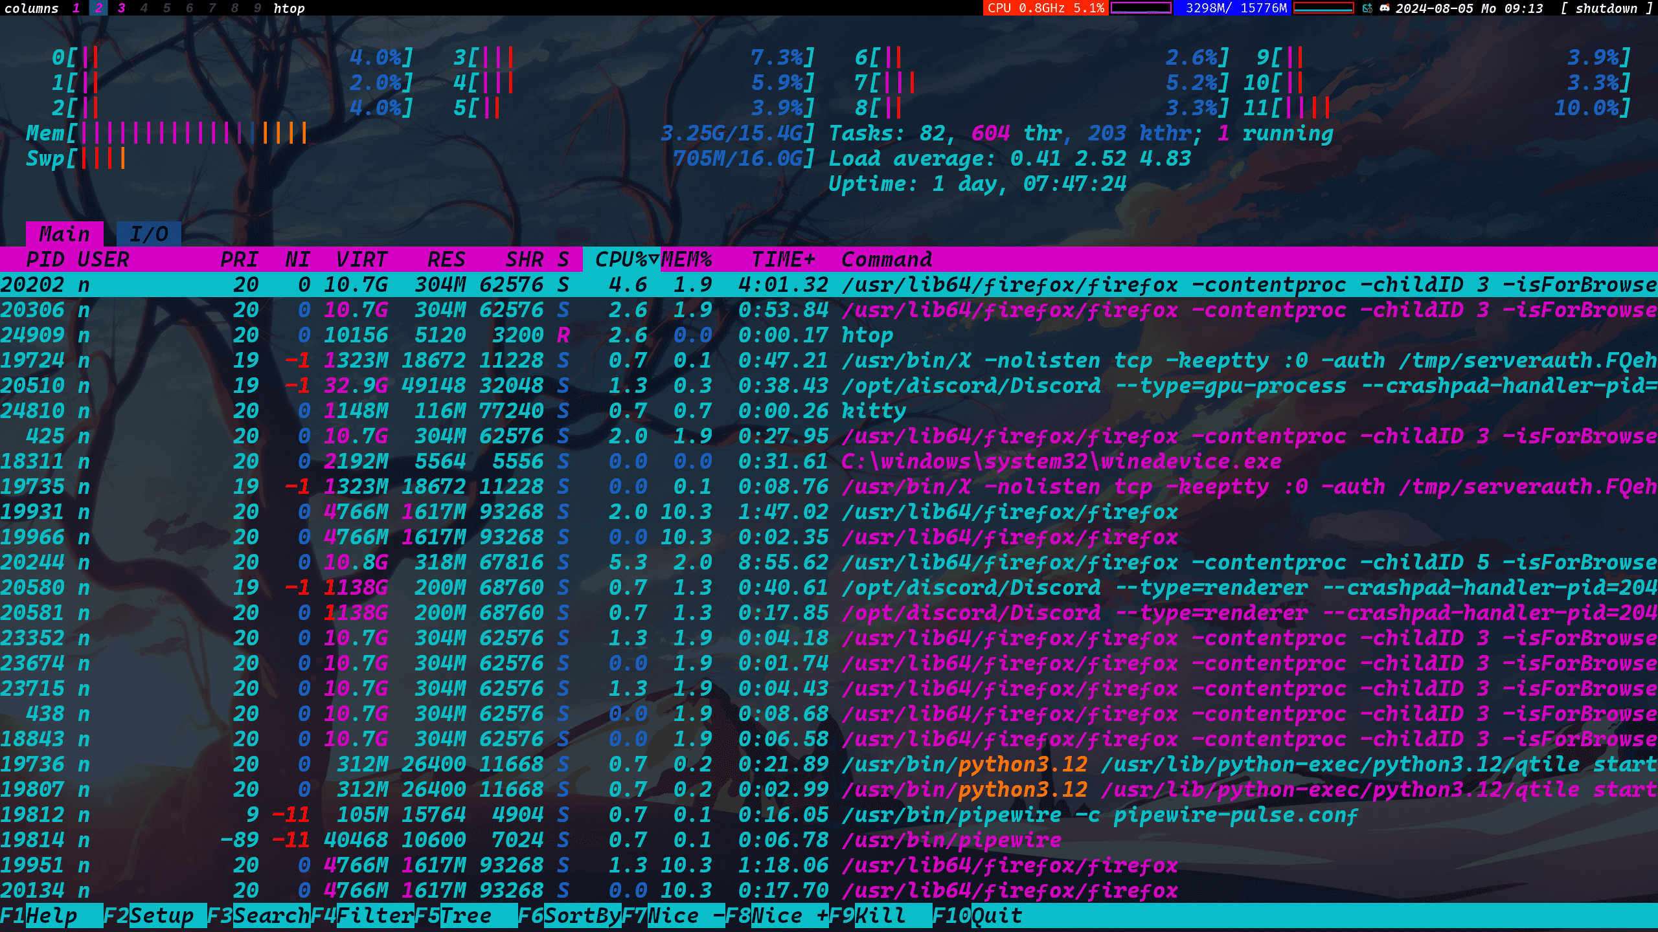This screenshot has height=932, width=1658.
Task: Select the pipewire-pulse.conf process row PID 19812
Action: point(829,815)
